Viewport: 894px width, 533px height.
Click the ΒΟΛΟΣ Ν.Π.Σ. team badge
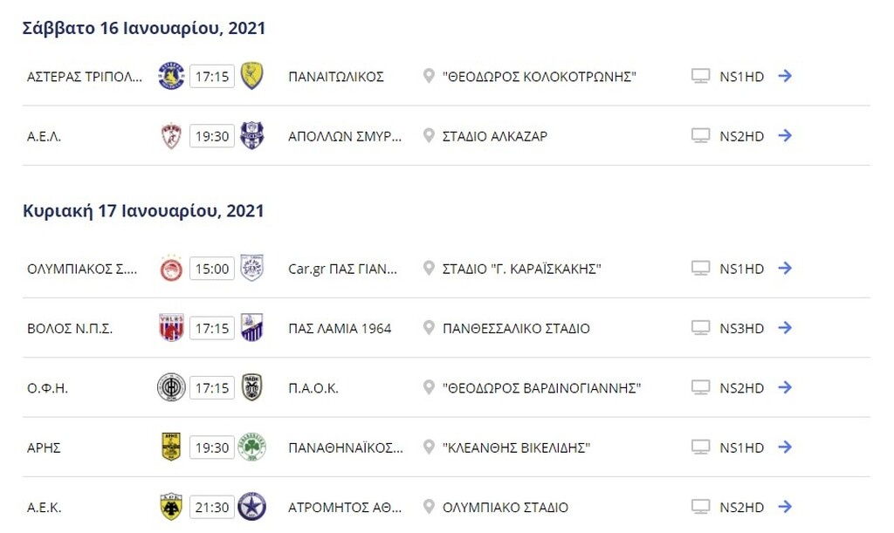click(171, 328)
